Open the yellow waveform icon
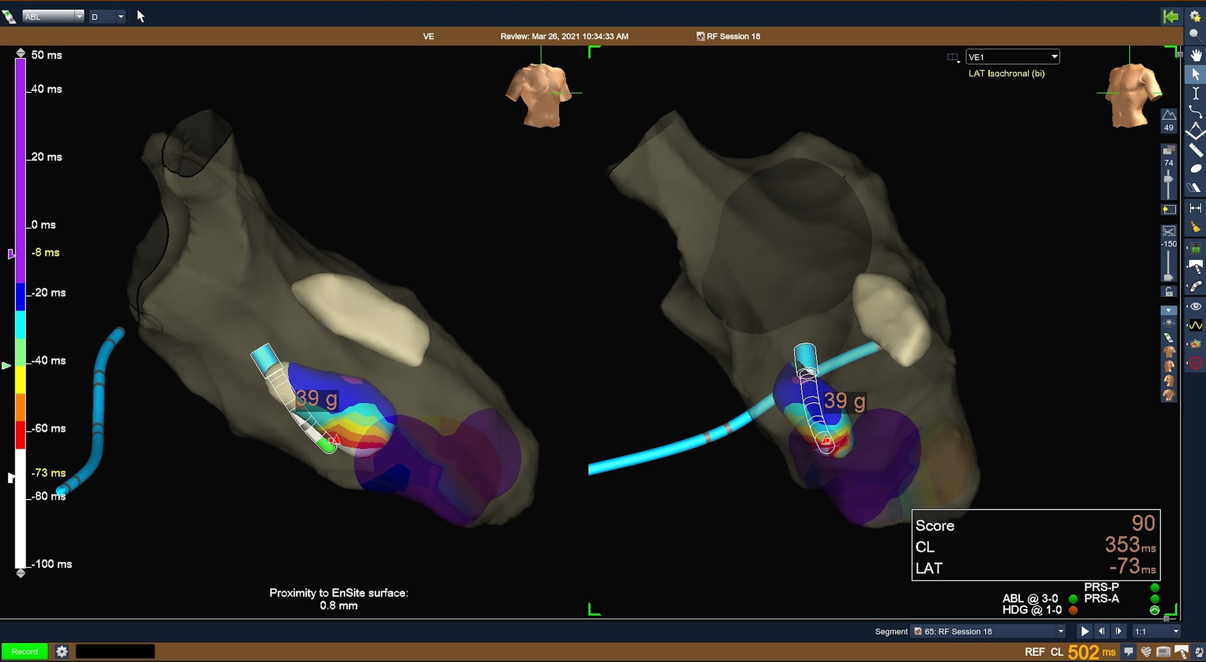The height and width of the screenshot is (662, 1206). pos(1196,325)
